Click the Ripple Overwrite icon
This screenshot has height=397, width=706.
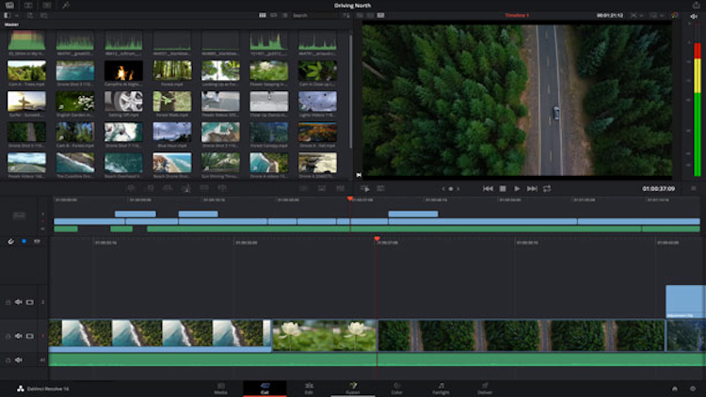coord(168,188)
